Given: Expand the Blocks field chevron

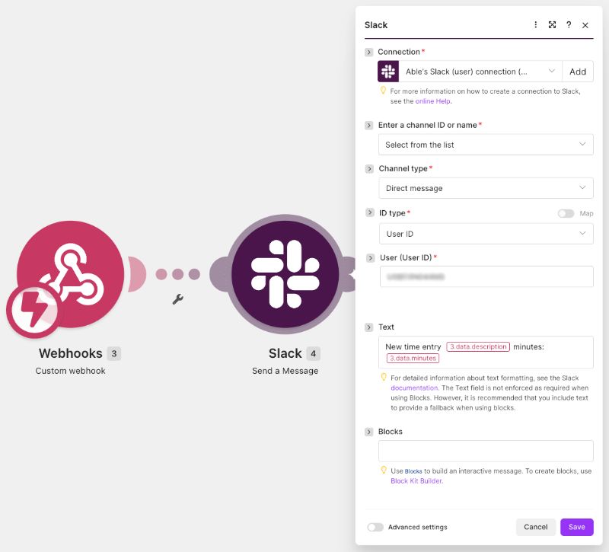Looking at the screenshot, I should tap(369, 432).
